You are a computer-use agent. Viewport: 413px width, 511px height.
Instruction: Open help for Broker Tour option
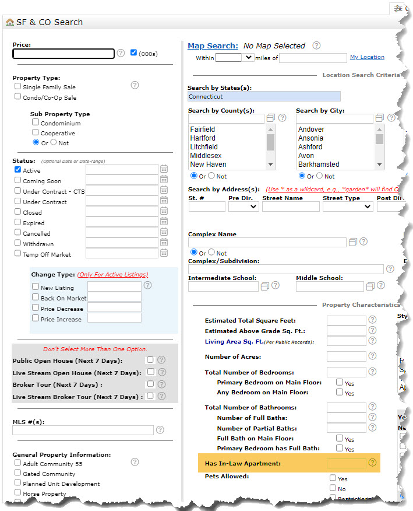click(161, 384)
